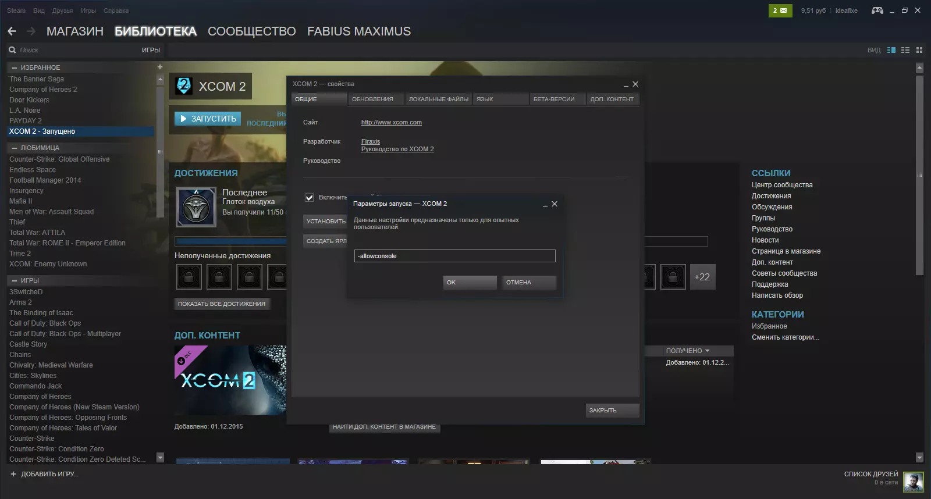Viewport: 931px width, 499px height.
Task: Open the friends list avatar picture
Action: pyautogui.click(x=914, y=482)
